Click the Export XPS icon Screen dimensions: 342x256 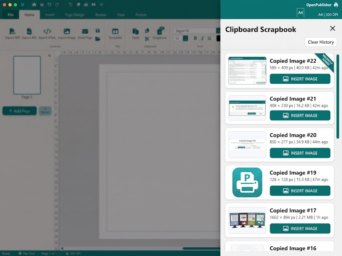[29, 31]
